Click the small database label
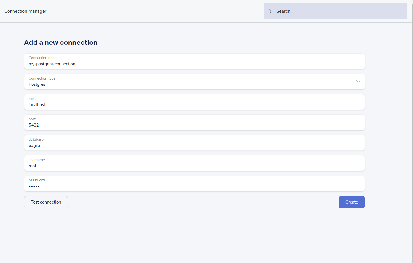 tap(36, 140)
